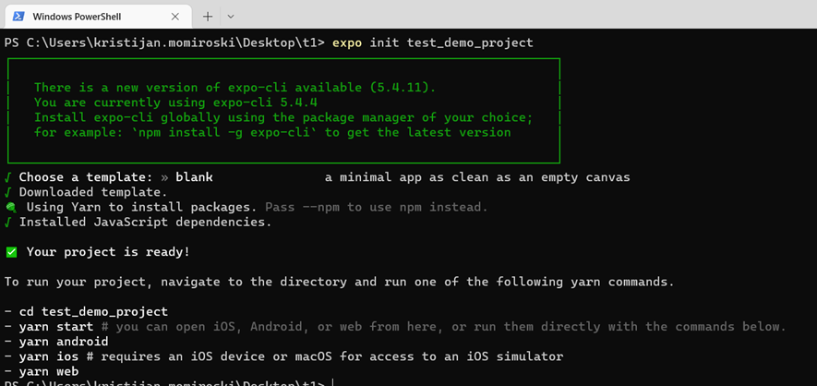Click the cd test_demo_project line
The width and height of the screenshot is (817, 386).
pyautogui.click(x=86, y=312)
